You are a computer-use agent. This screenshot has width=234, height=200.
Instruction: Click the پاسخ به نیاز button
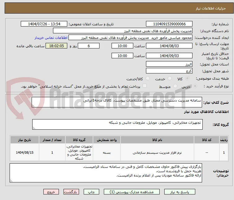pyautogui.click(x=180, y=192)
